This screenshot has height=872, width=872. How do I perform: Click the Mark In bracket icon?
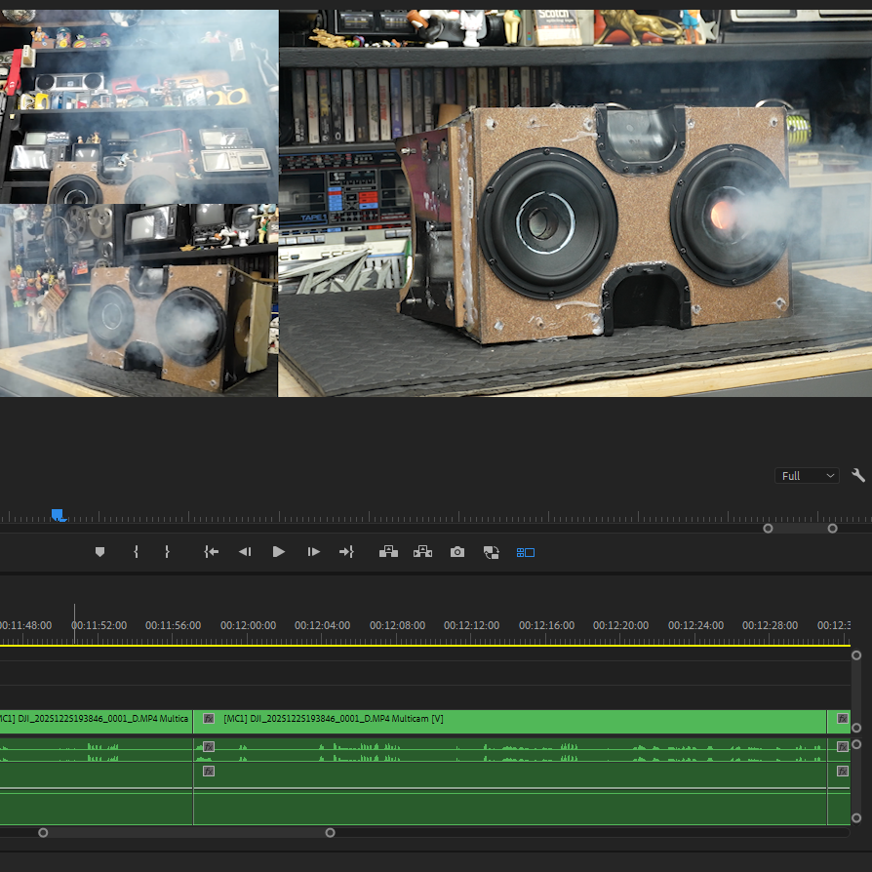(136, 552)
